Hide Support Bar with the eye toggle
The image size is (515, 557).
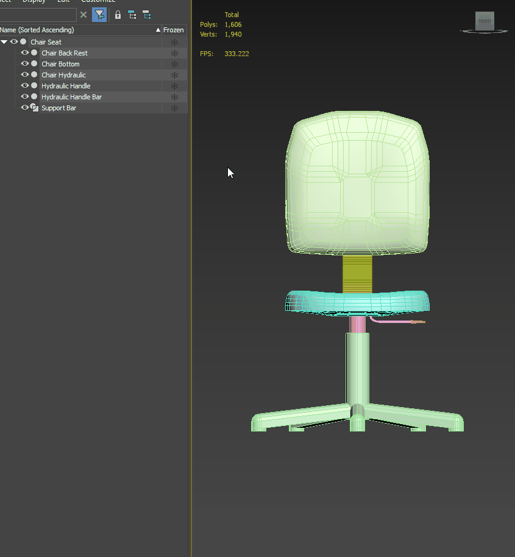[24, 107]
